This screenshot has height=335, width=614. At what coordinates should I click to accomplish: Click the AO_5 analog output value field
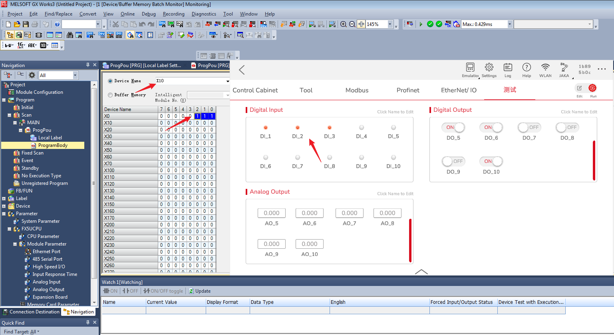[272, 213]
